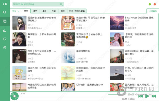Click the Search for something input field
159x101 pixels.
coord(38,4)
